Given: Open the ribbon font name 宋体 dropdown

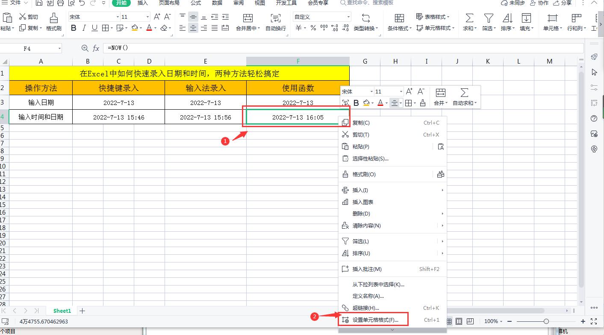Looking at the screenshot, I should [118, 17].
